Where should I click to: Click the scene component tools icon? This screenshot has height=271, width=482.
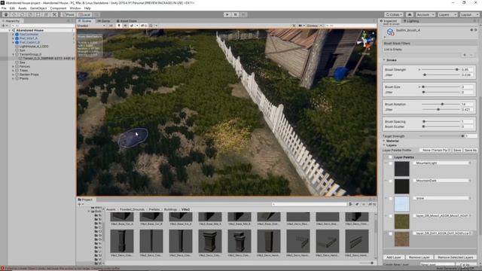tap(294, 26)
